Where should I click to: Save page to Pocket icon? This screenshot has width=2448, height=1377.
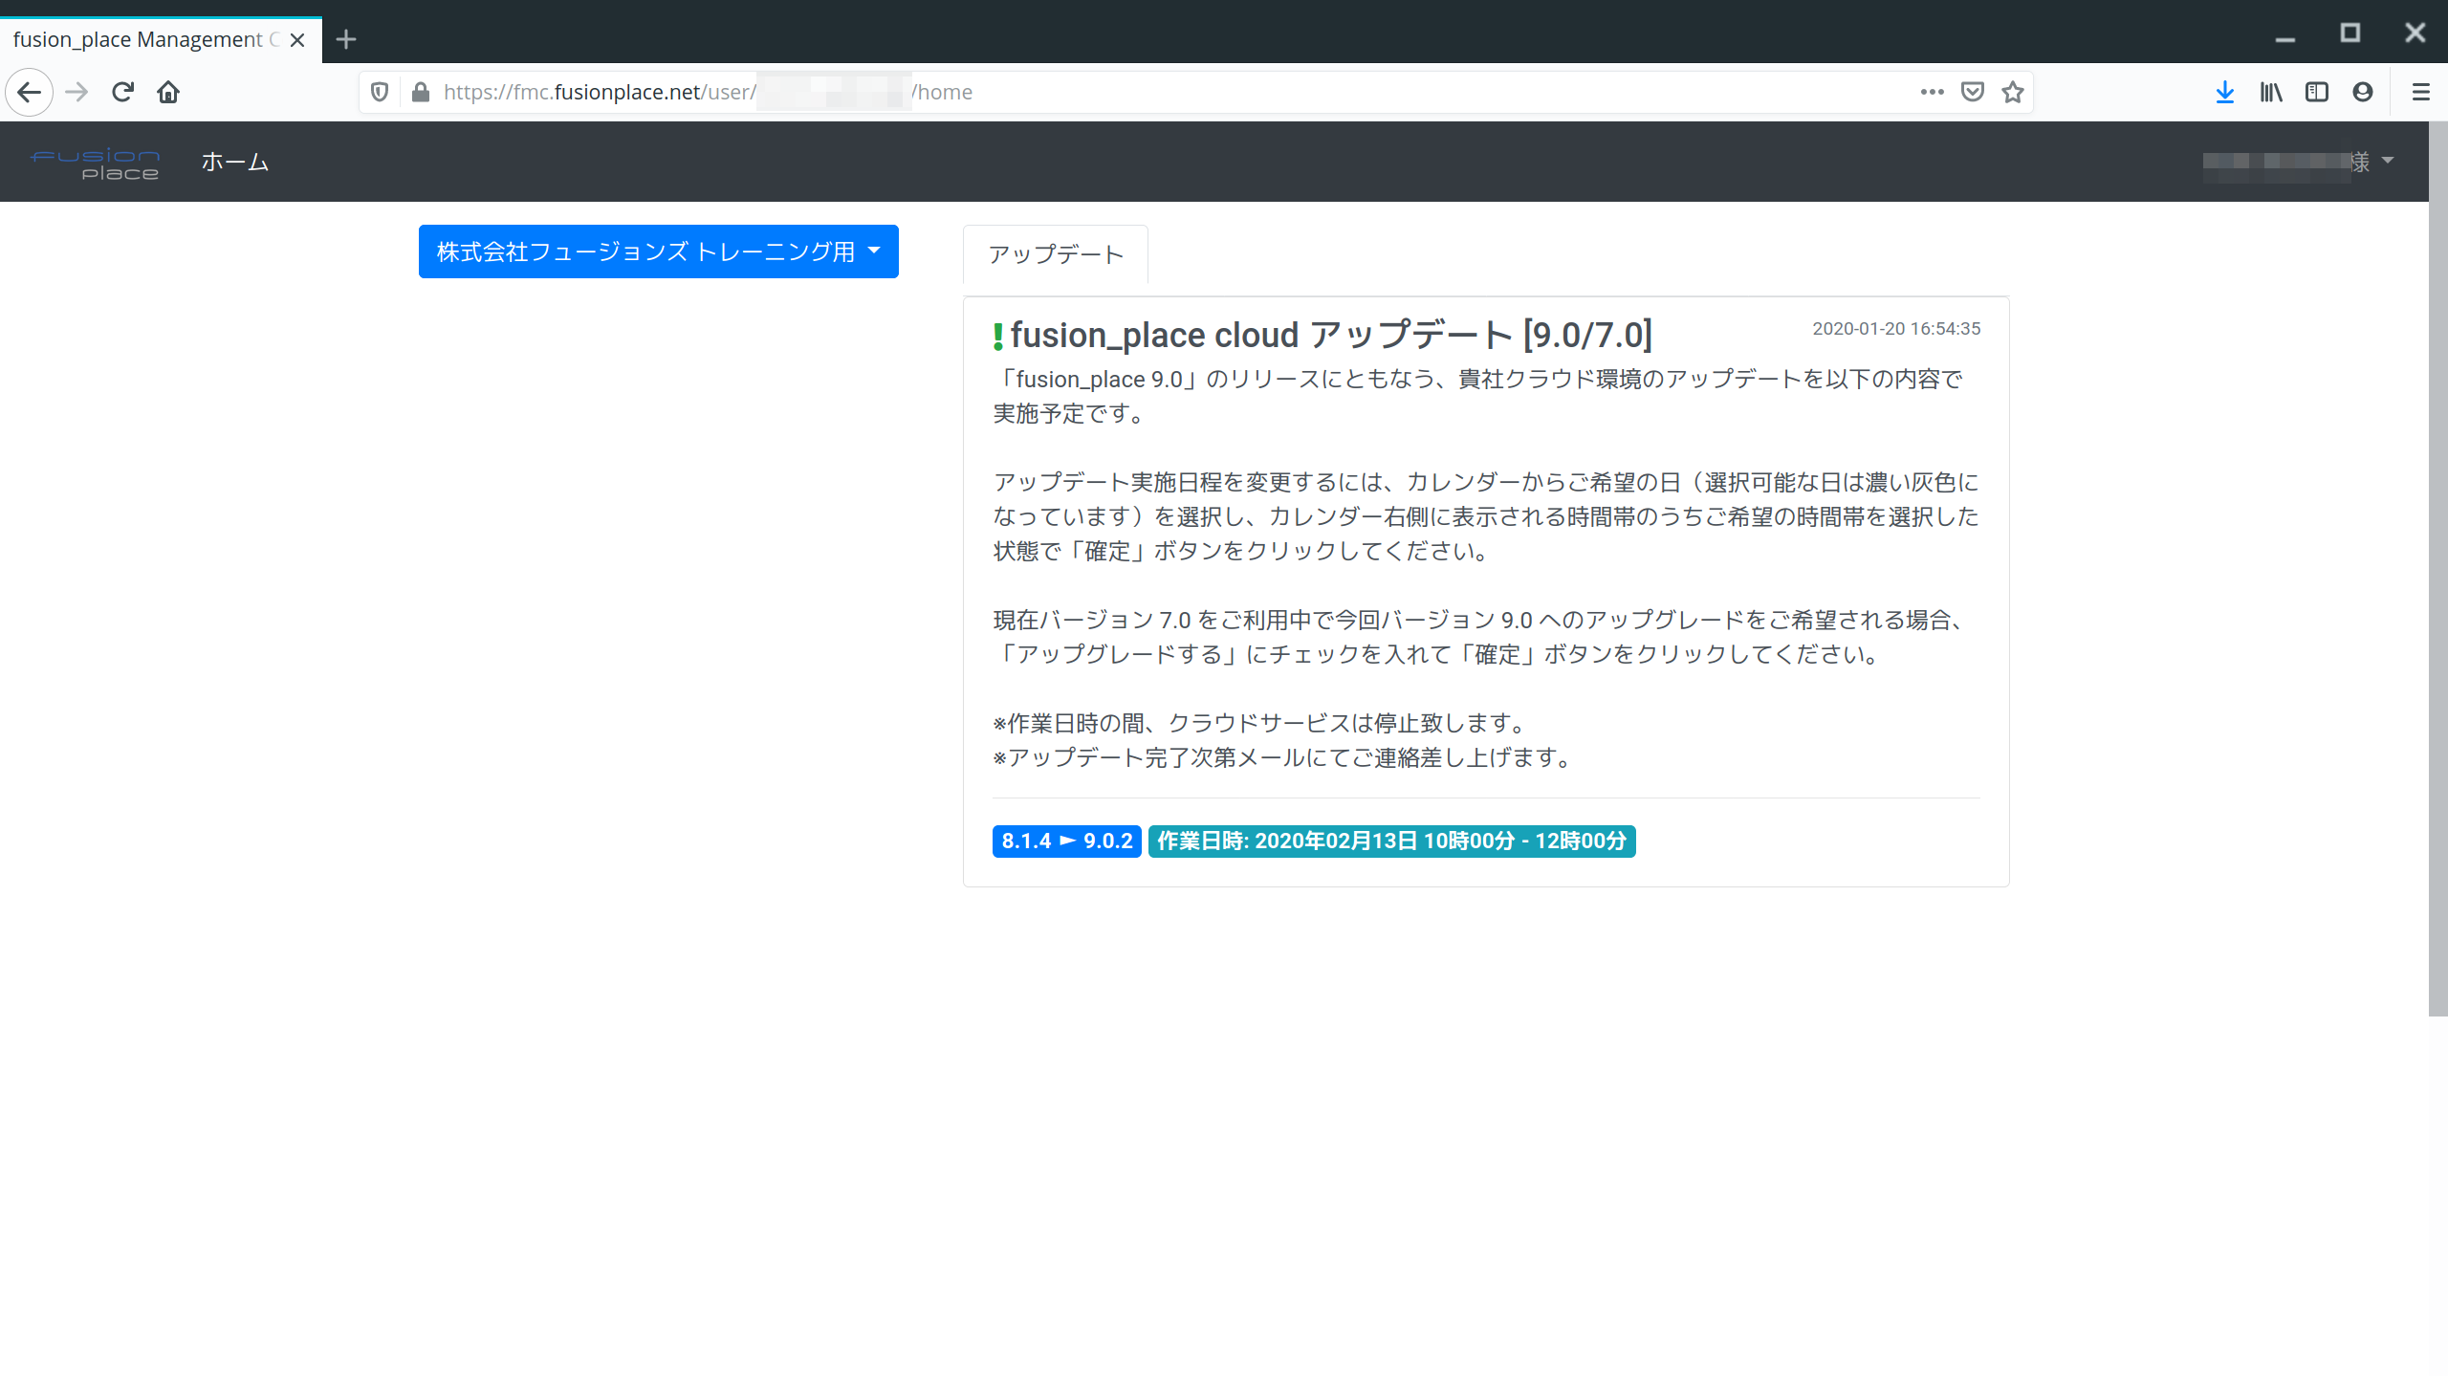point(1973,92)
